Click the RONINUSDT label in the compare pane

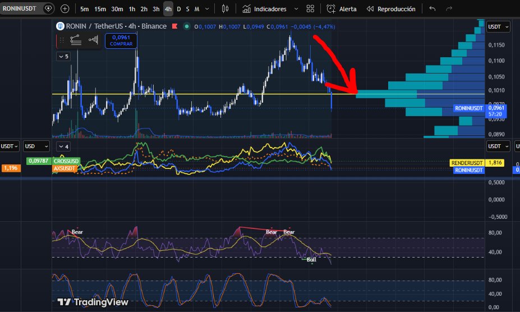point(468,170)
